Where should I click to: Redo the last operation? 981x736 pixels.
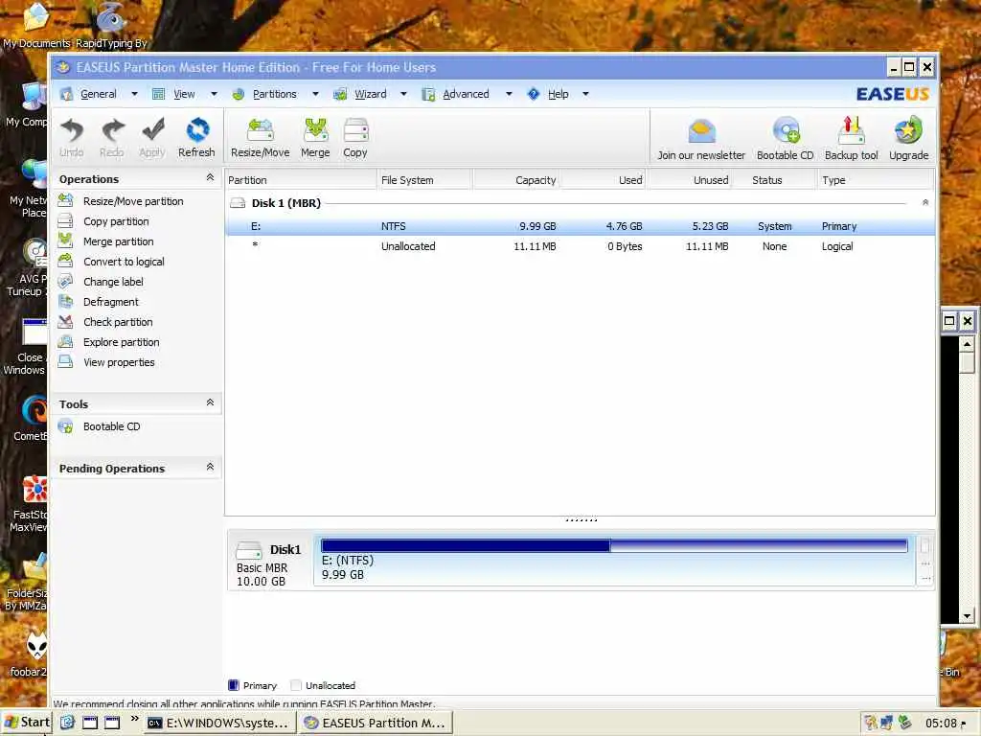click(112, 138)
